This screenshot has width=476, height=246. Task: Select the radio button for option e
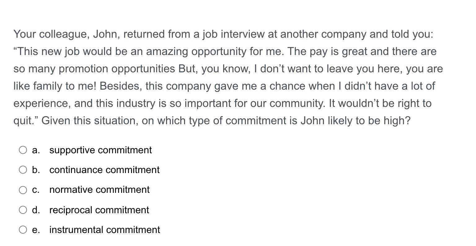(23, 230)
